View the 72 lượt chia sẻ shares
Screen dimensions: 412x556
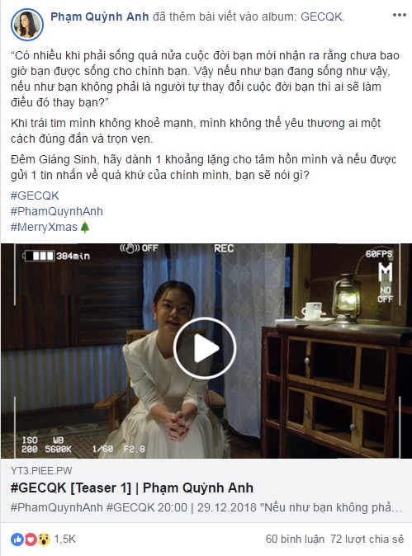click(x=367, y=540)
